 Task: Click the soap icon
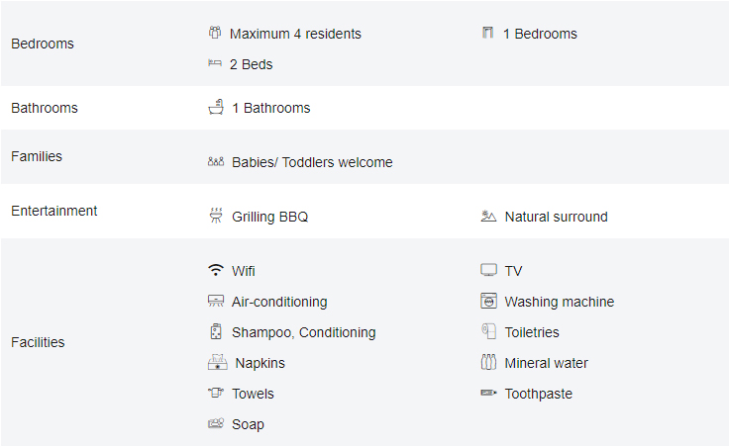pyautogui.click(x=216, y=423)
